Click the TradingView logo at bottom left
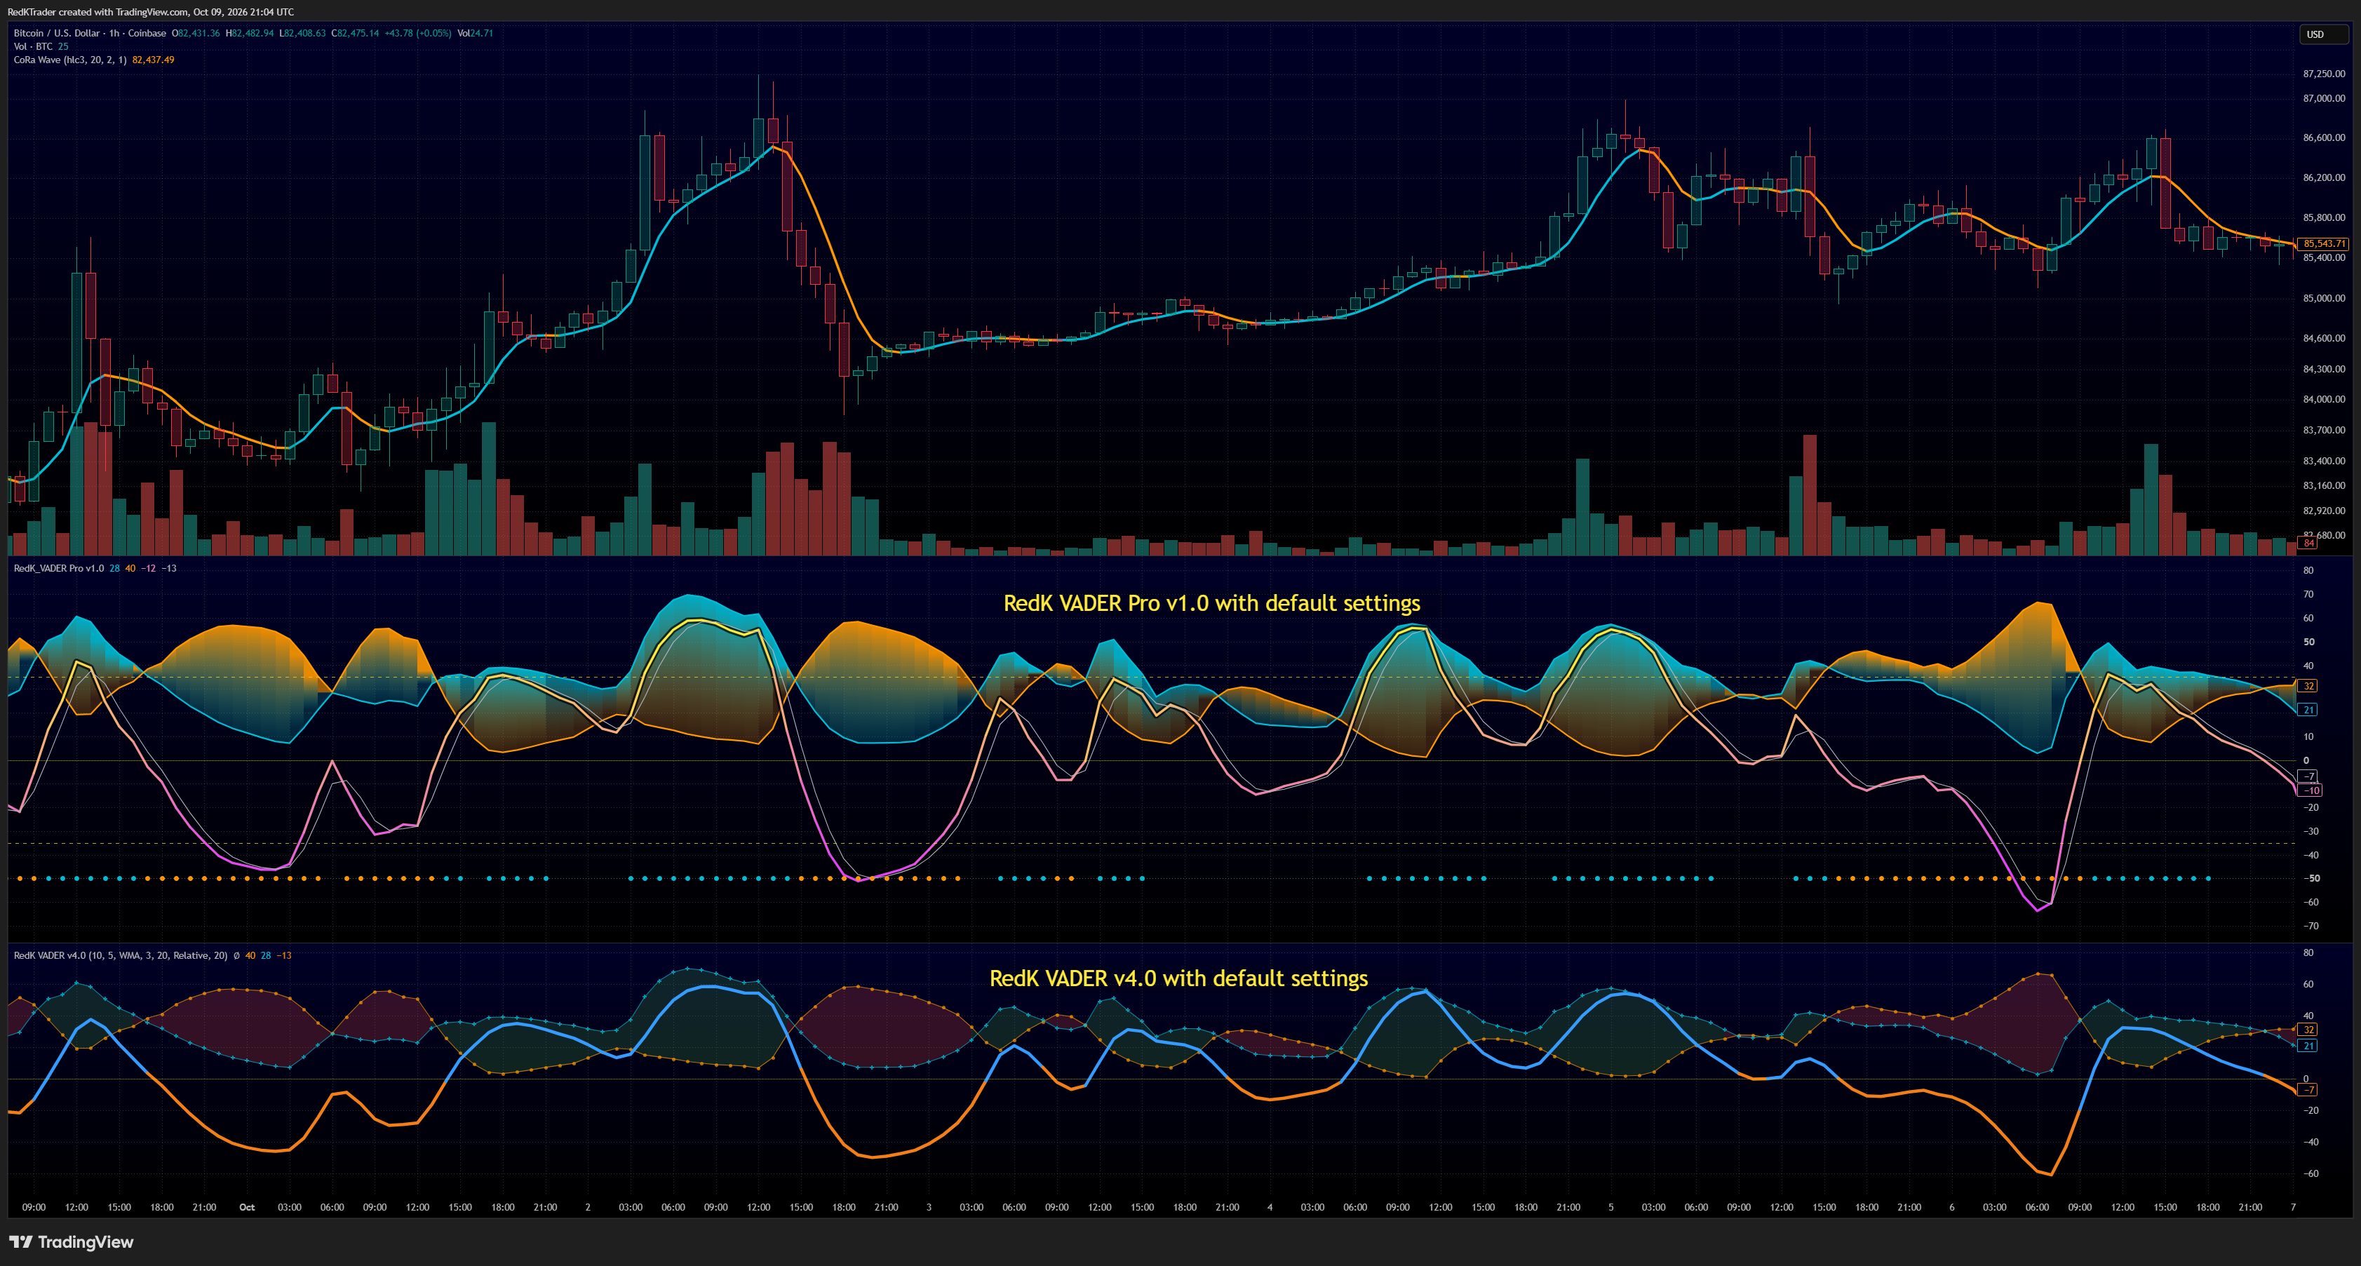Screen dimensions: 2361x1266 (x=71, y=1242)
